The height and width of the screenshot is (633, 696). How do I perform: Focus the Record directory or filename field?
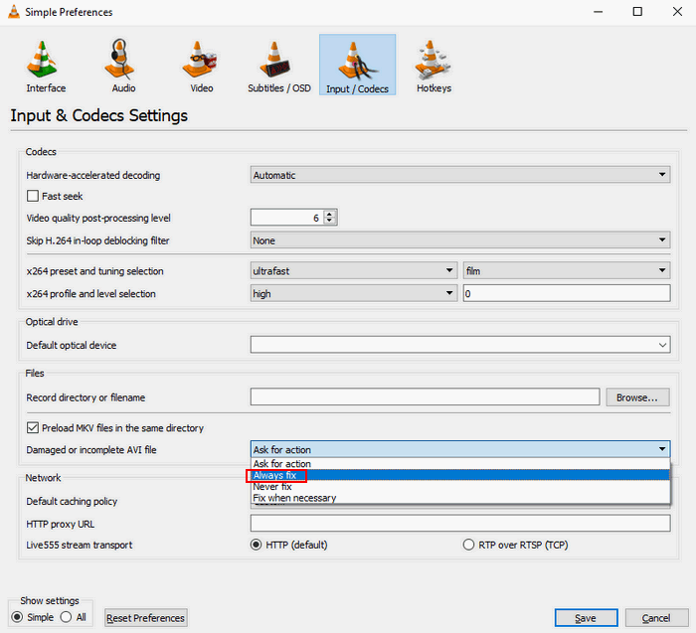pos(425,397)
